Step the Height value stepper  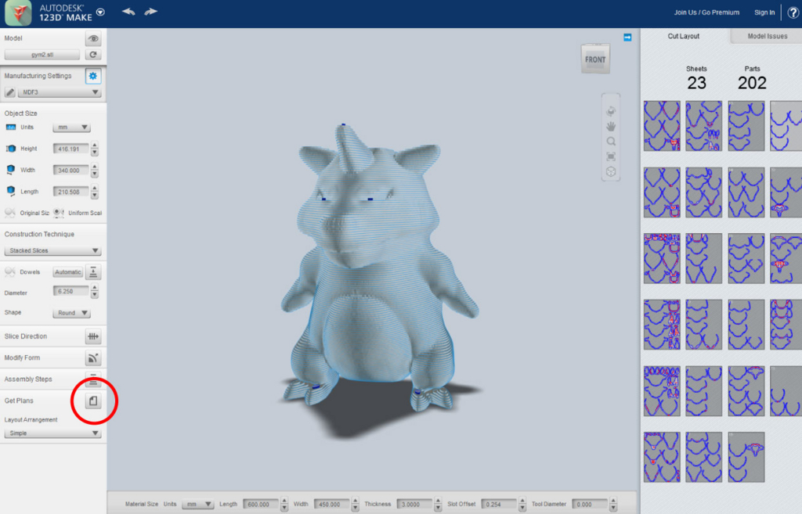tap(95, 149)
